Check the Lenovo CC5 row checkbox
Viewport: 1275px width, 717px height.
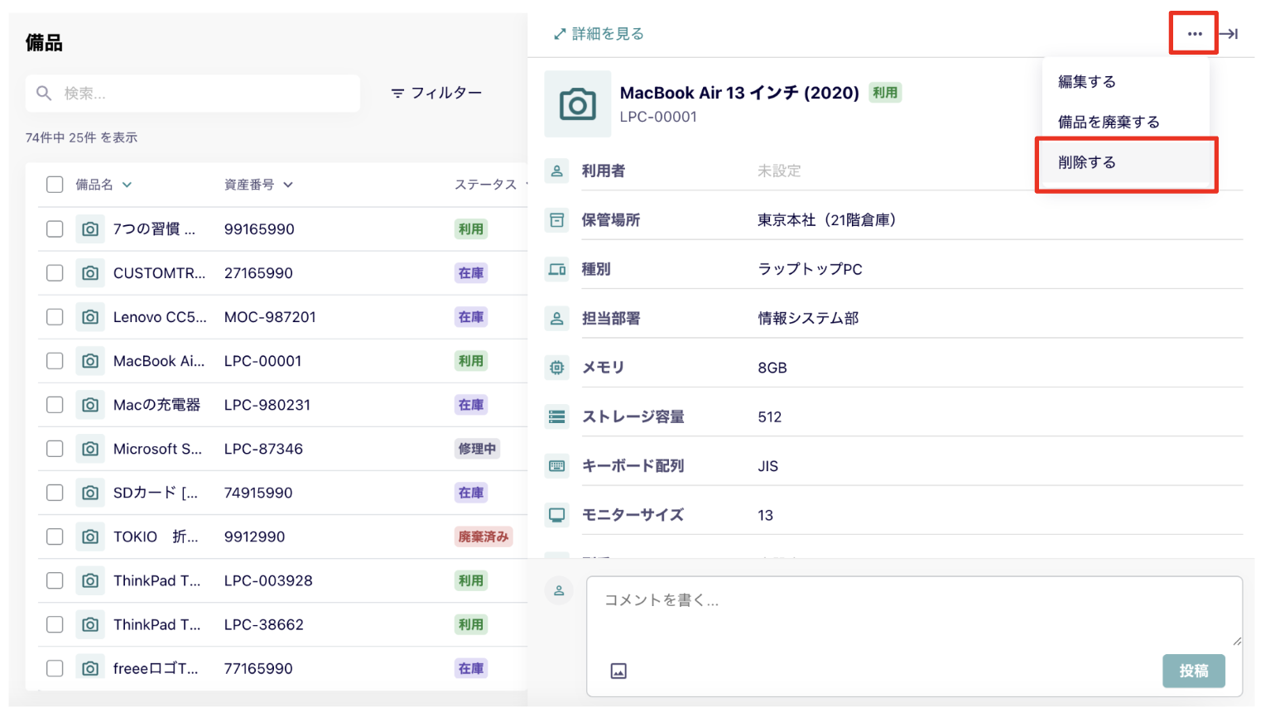point(55,316)
